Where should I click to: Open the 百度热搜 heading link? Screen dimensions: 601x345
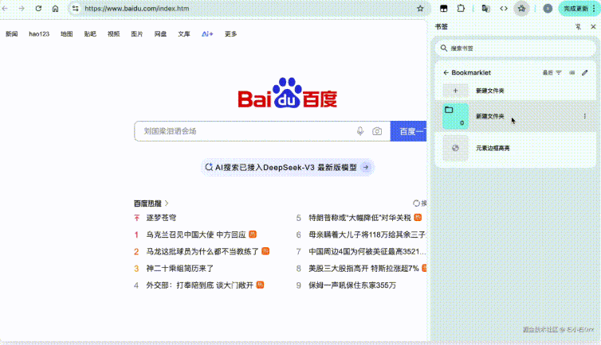[151, 204]
